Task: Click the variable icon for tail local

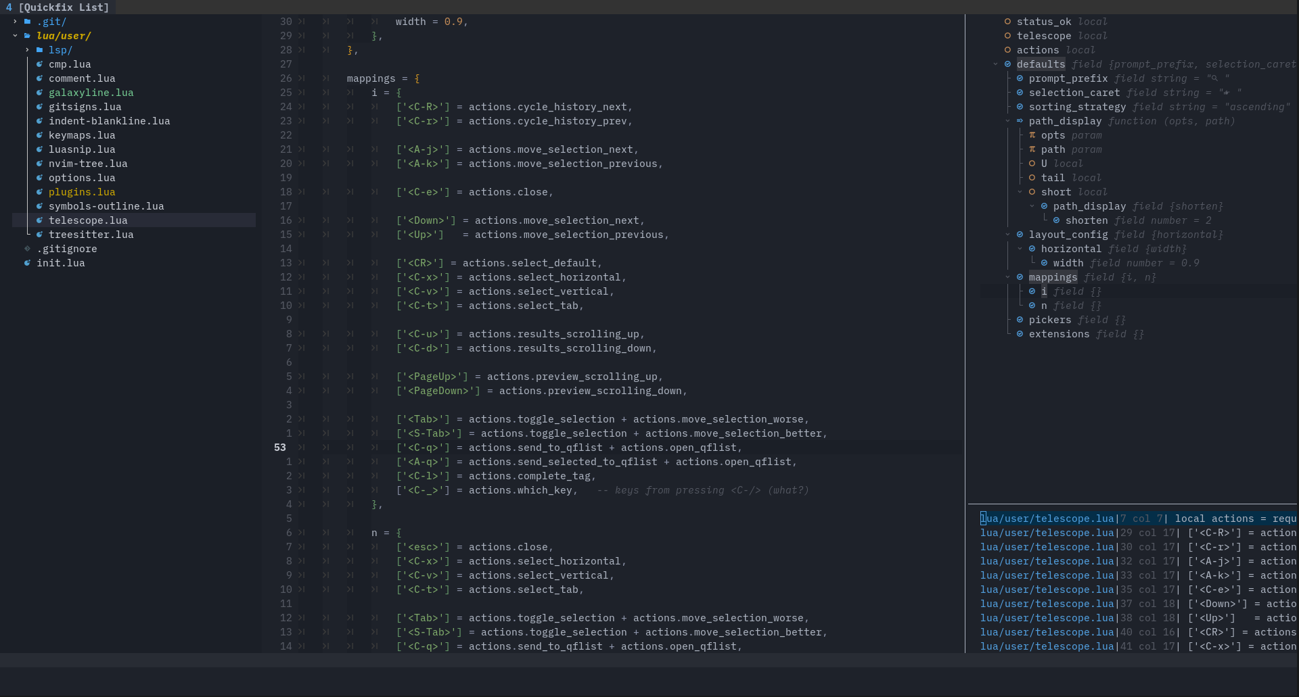Action: click(1032, 178)
